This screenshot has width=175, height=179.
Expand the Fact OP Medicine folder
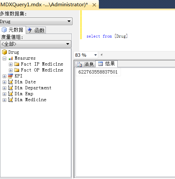tap(11, 70)
